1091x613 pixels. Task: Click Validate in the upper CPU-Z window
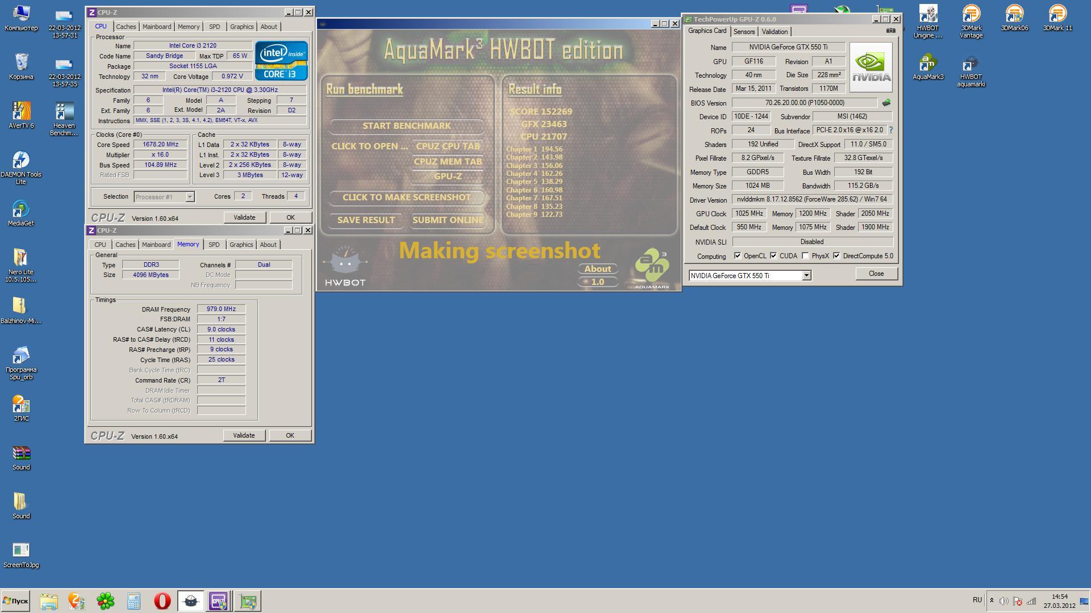pos(244,217)
